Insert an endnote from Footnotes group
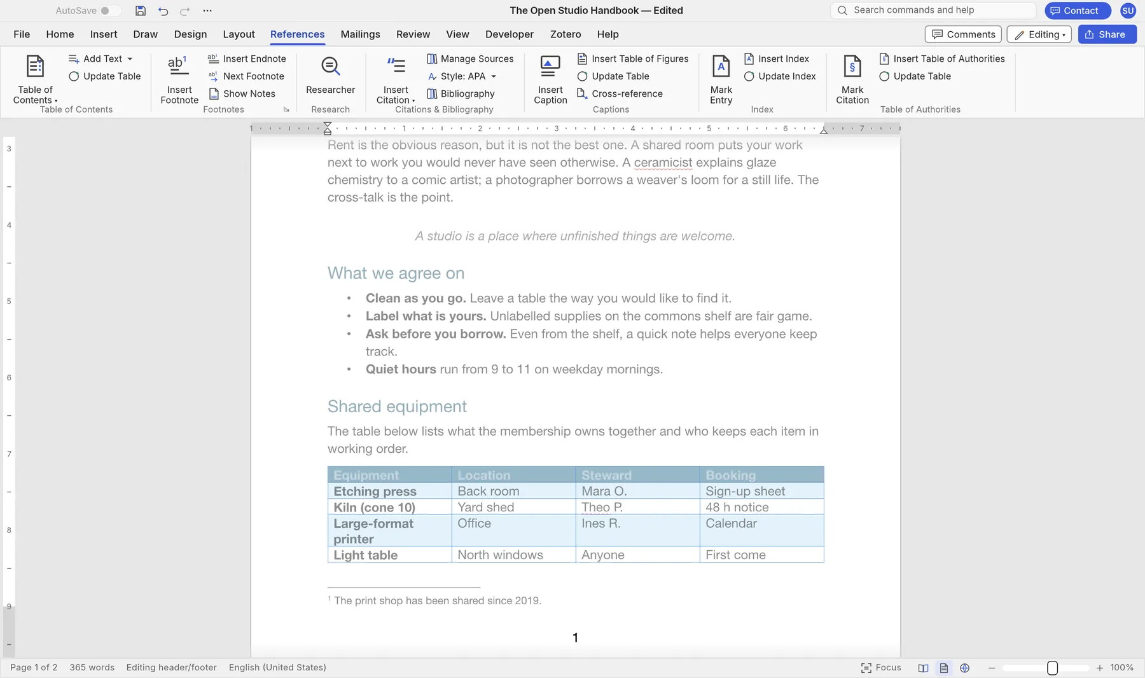 pyautogui.click(x=247, y=59)
